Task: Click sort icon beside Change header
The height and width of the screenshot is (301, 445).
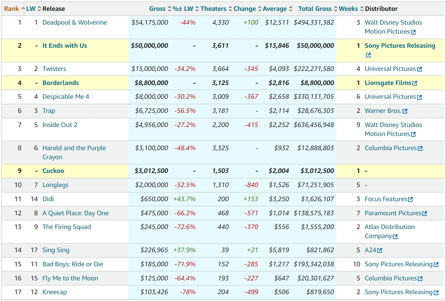Action: point(259,9)
